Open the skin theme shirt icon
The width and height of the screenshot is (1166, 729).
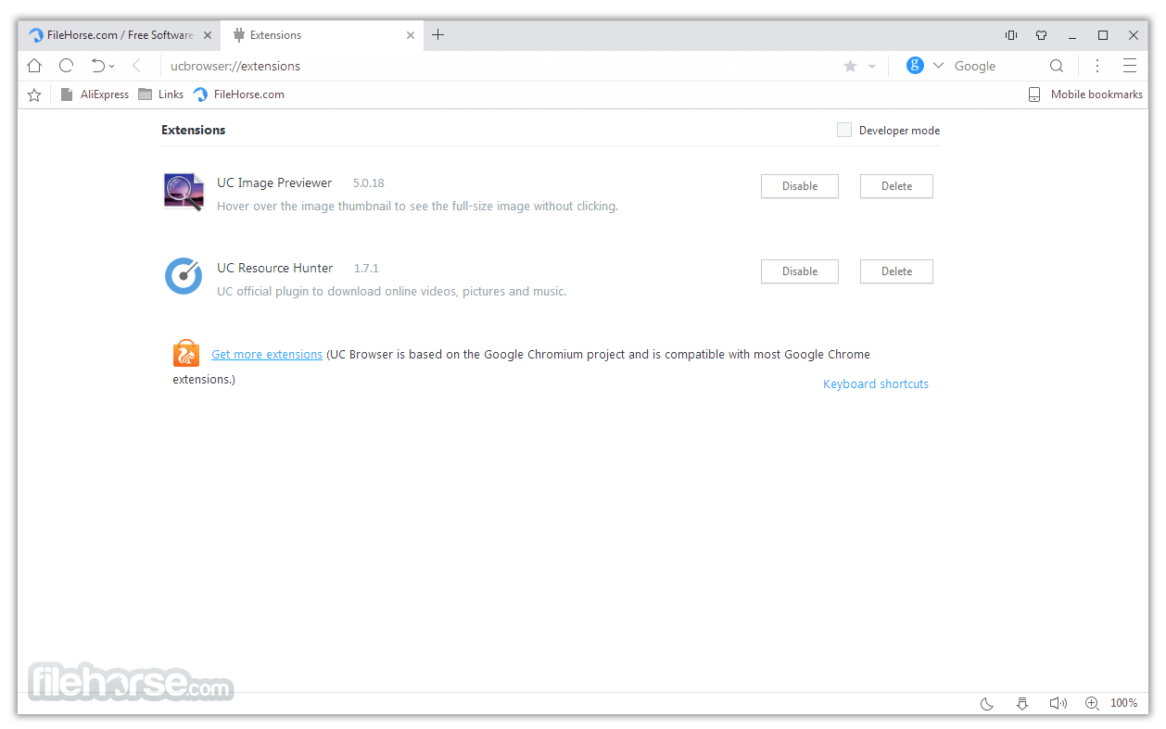(1041, 35)
